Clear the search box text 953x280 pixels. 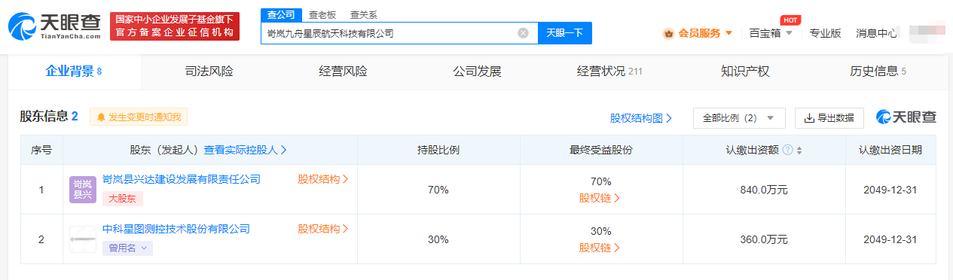(523, 33)
